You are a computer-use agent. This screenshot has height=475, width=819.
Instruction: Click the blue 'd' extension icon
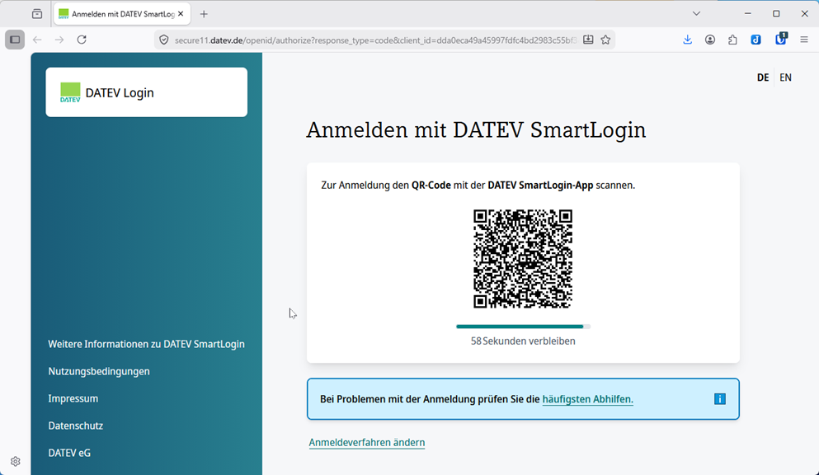[x=755, y=40]
